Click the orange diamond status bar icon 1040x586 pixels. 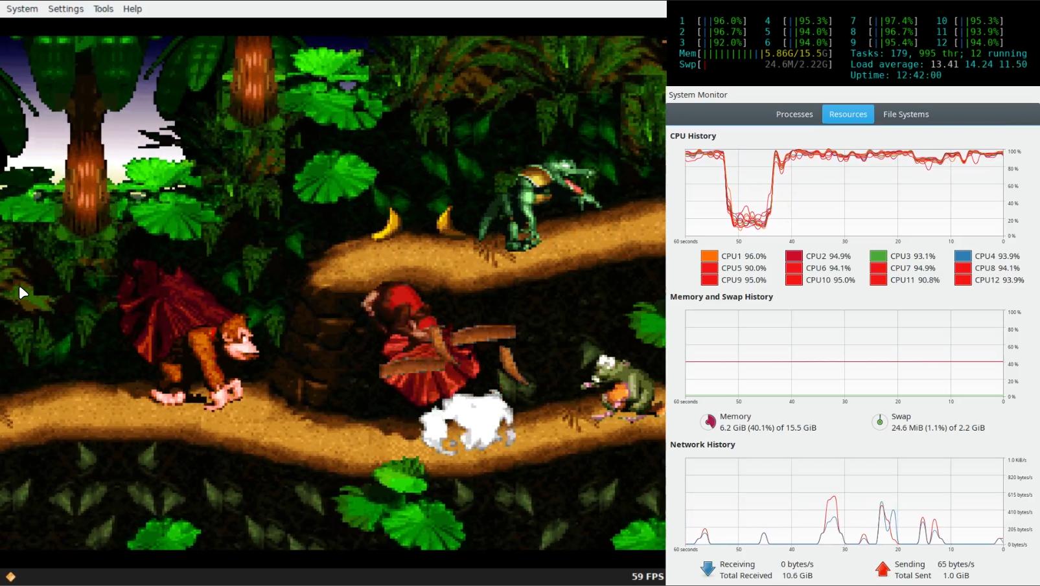(10, 576)
